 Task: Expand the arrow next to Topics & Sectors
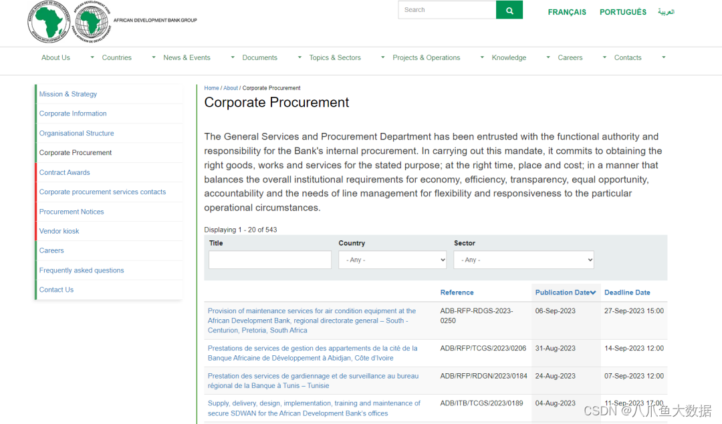click(382, 57)
